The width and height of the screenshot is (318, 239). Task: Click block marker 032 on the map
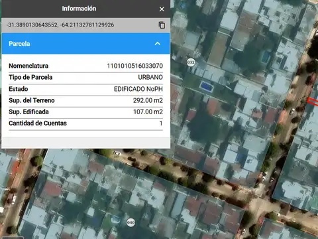[191, 62]
